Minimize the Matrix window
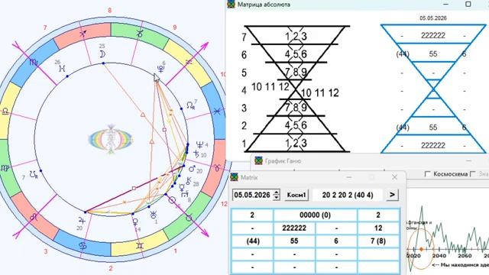 point(349,177)
